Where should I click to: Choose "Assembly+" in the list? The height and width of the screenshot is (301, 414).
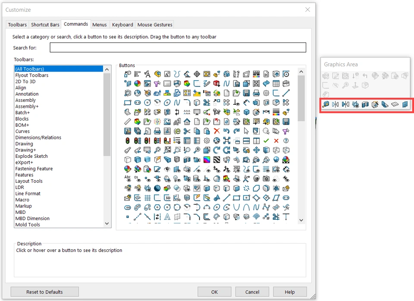pos(27,107)
